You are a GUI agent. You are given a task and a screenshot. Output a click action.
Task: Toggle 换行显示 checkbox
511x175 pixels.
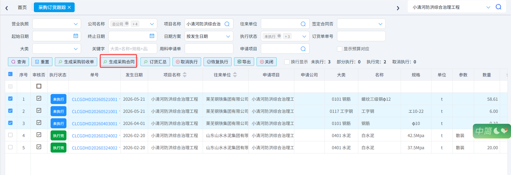tap(287, 62)
